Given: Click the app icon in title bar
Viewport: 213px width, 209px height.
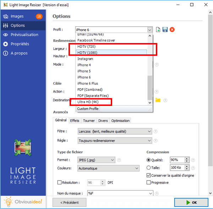Looking at the screenshot, I should [6, 5].
